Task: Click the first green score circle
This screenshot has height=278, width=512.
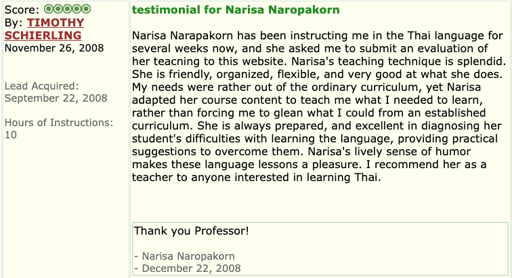Action: pos(49,9)
